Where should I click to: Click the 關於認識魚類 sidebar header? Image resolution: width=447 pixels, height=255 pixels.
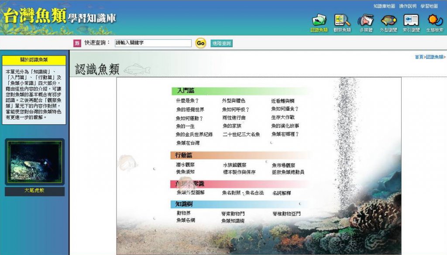pos(34,60)
